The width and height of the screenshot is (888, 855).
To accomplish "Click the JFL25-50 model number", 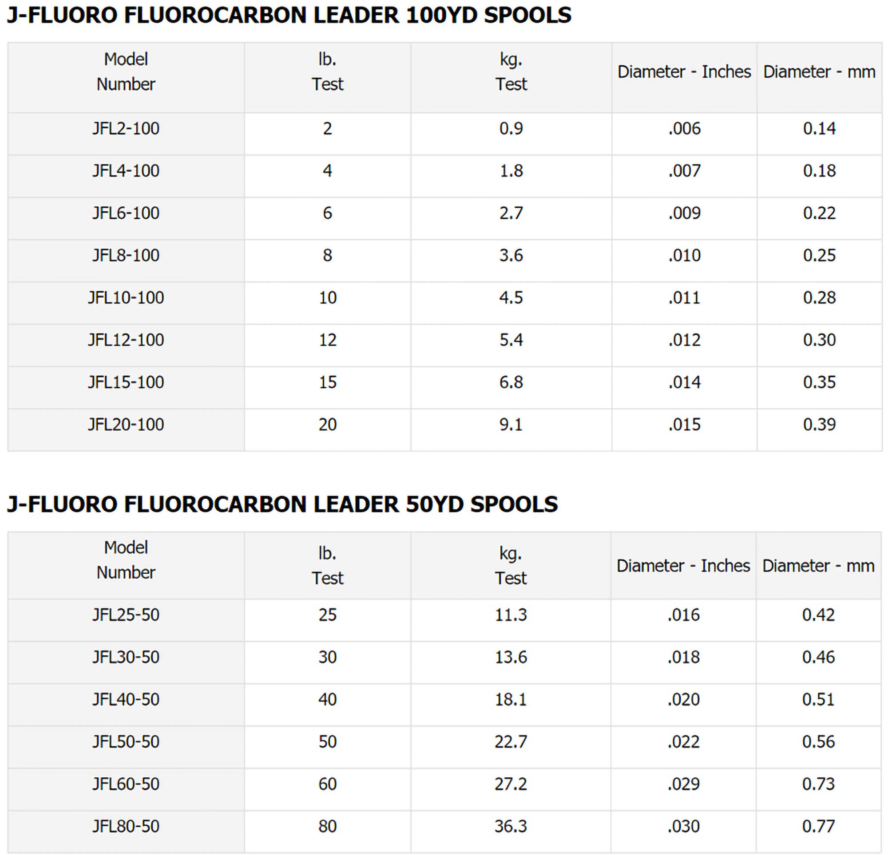I will 126,615.
